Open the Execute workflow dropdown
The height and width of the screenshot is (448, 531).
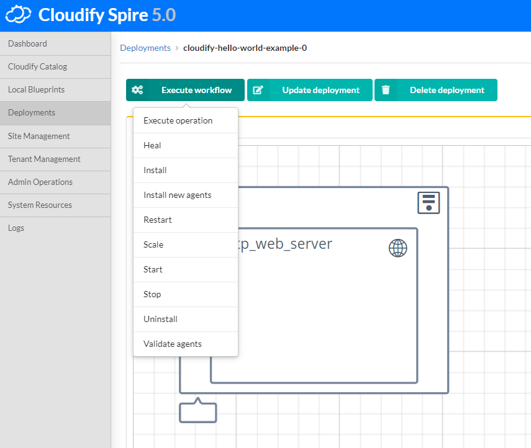185,89
